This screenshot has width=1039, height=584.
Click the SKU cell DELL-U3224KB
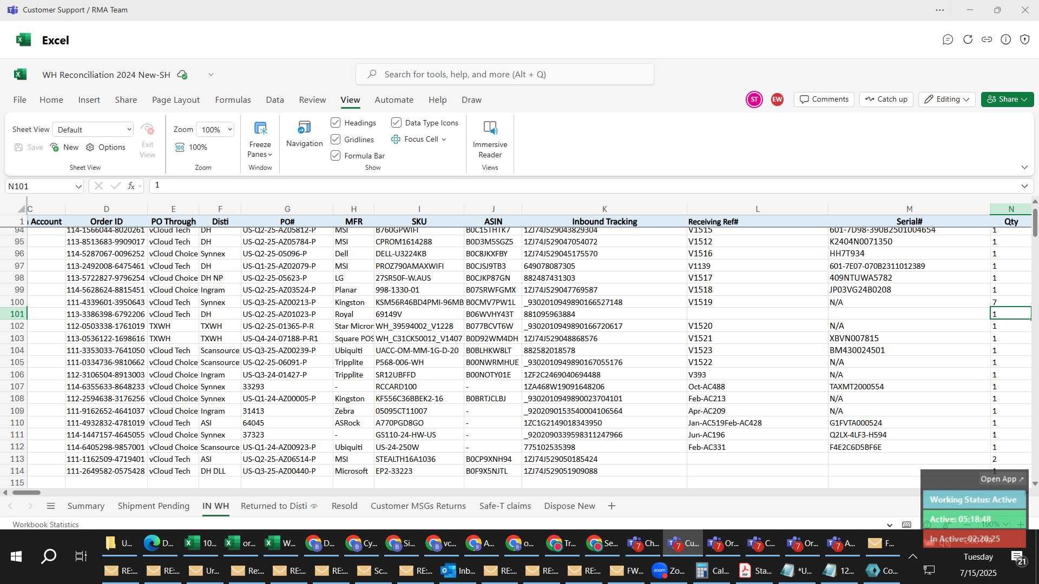pos(419,254)
